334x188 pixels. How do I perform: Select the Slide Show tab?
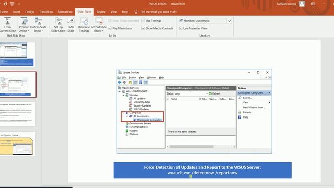tap(85, 11)
